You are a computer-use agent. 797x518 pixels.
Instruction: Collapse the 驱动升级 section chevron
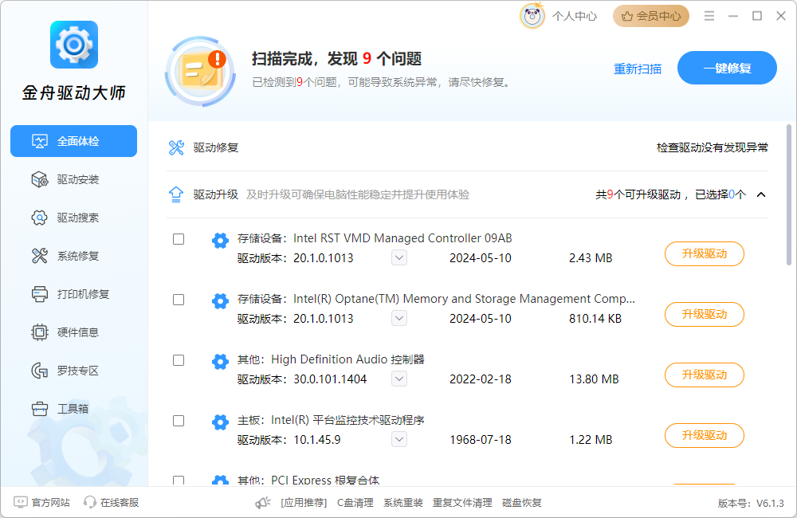click(761, 194)
